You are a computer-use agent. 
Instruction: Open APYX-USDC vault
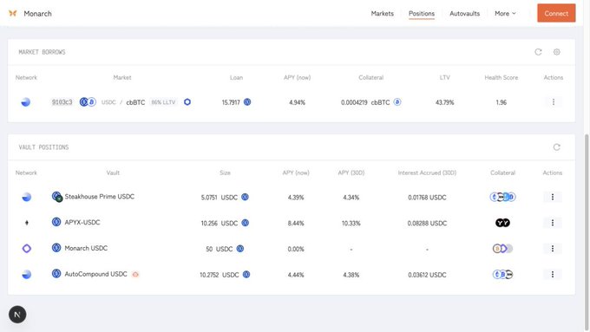point(82,222)
